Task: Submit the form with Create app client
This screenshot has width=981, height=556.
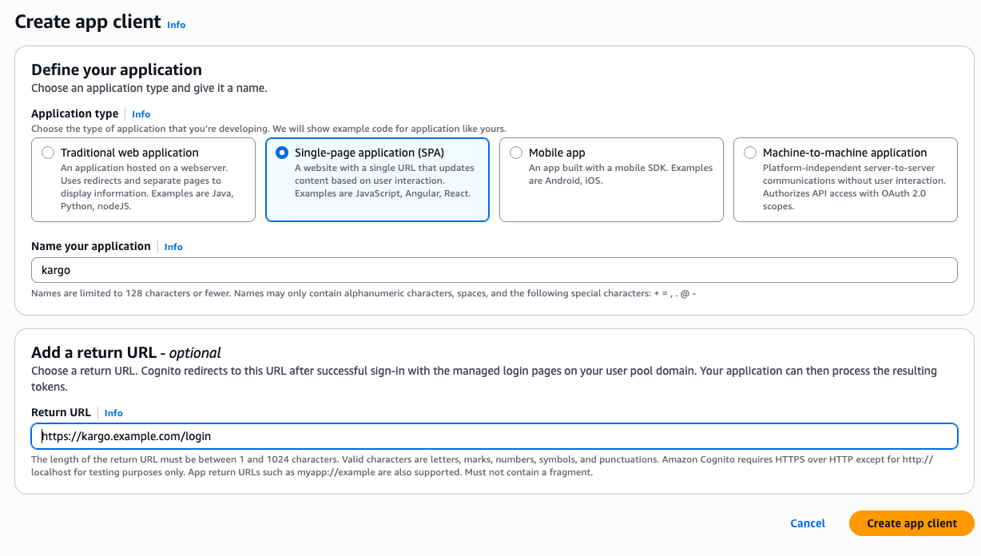Action: click(911, 523)
